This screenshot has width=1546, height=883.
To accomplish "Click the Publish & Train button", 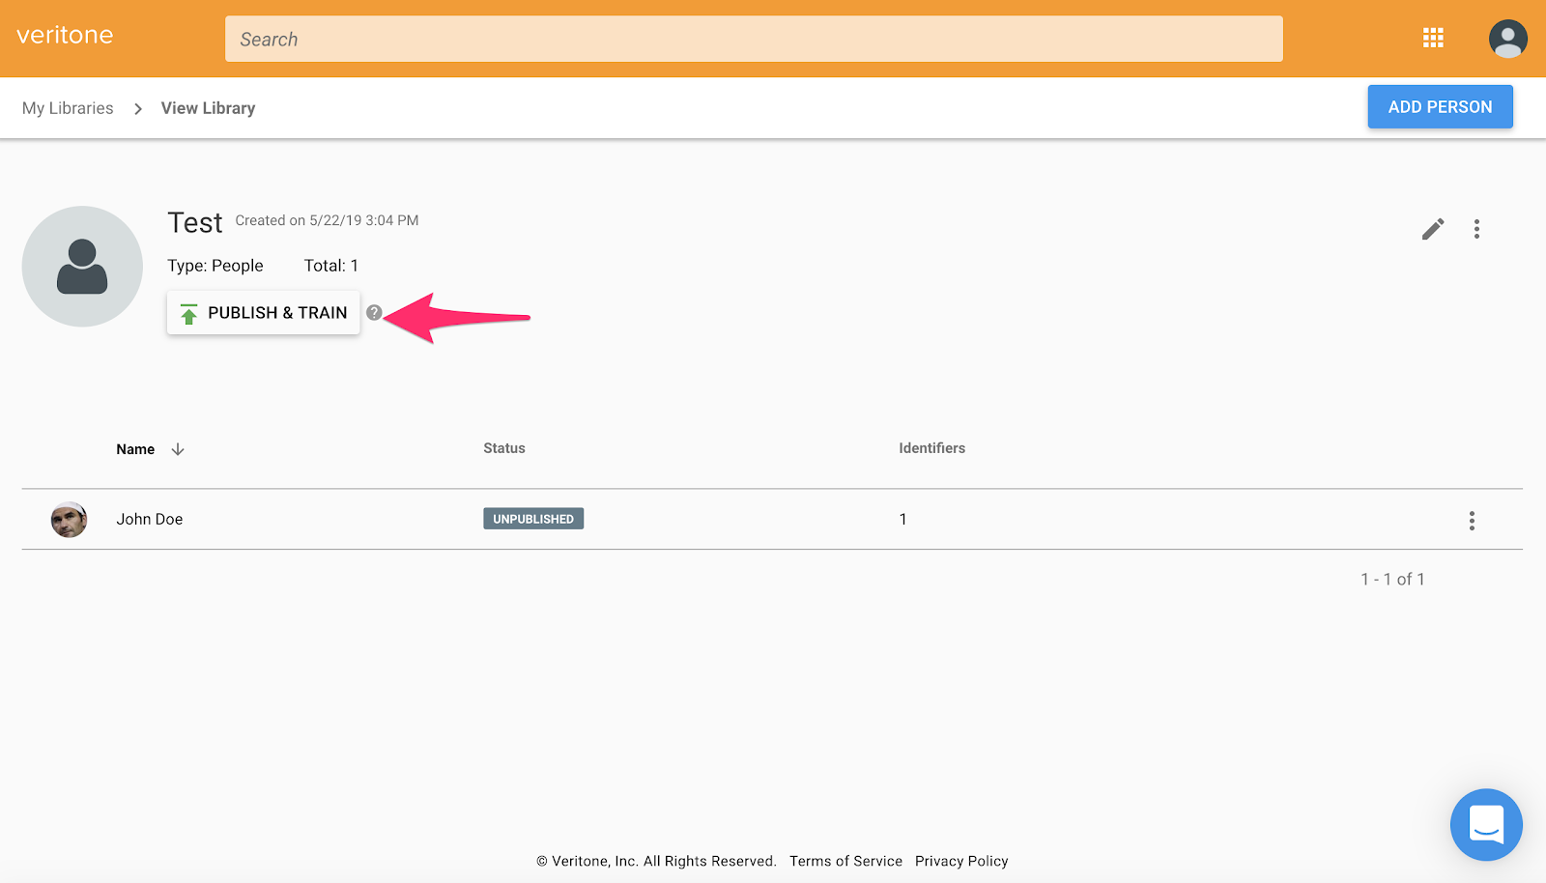I will pos(263,313).
